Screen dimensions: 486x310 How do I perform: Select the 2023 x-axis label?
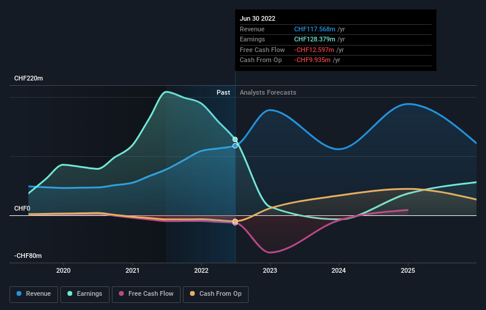tap(270, 271)
